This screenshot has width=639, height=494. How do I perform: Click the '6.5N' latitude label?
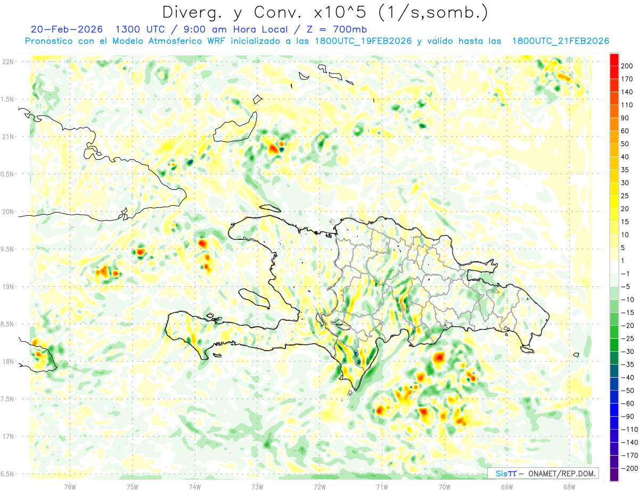coord(7,474)
